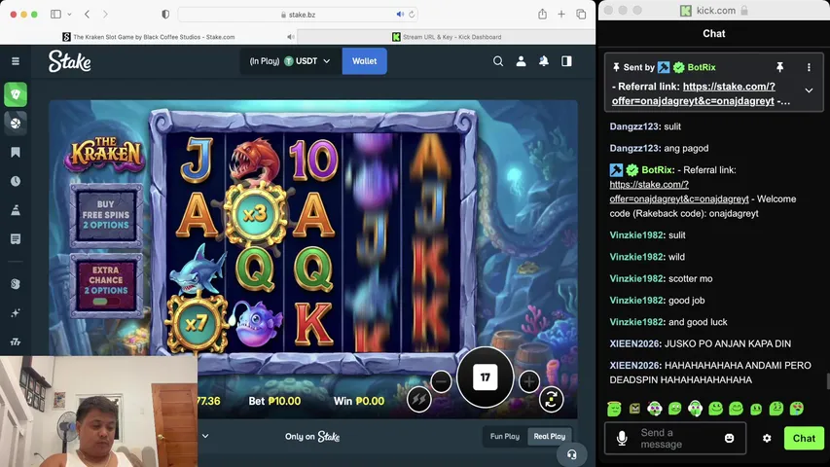Click username Dangzz123 saying sulit
This screenshot has height=467, width=830.
[x=634, y=126]
